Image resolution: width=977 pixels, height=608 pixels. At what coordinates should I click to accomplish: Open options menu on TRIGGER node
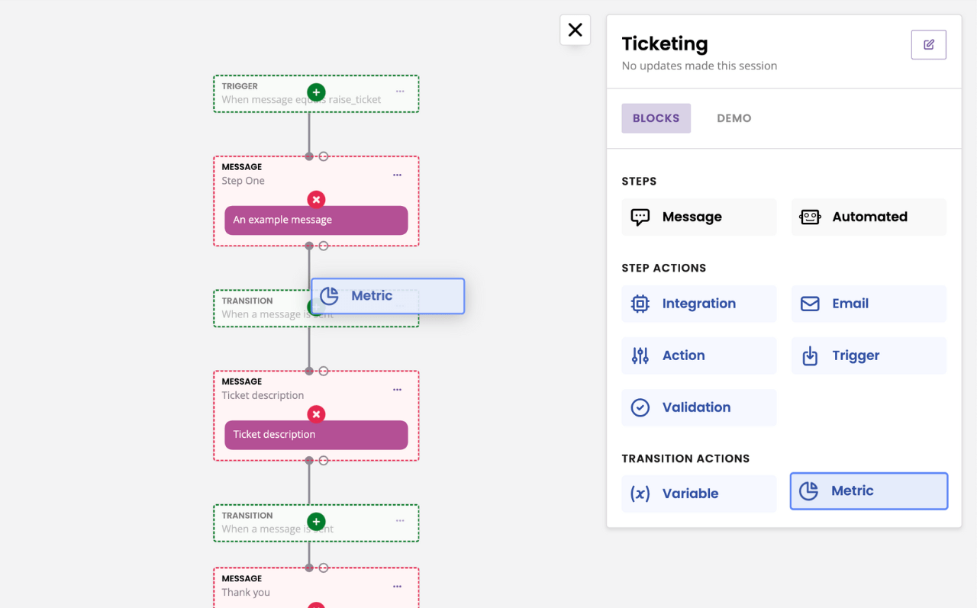(x=400, y=92)
